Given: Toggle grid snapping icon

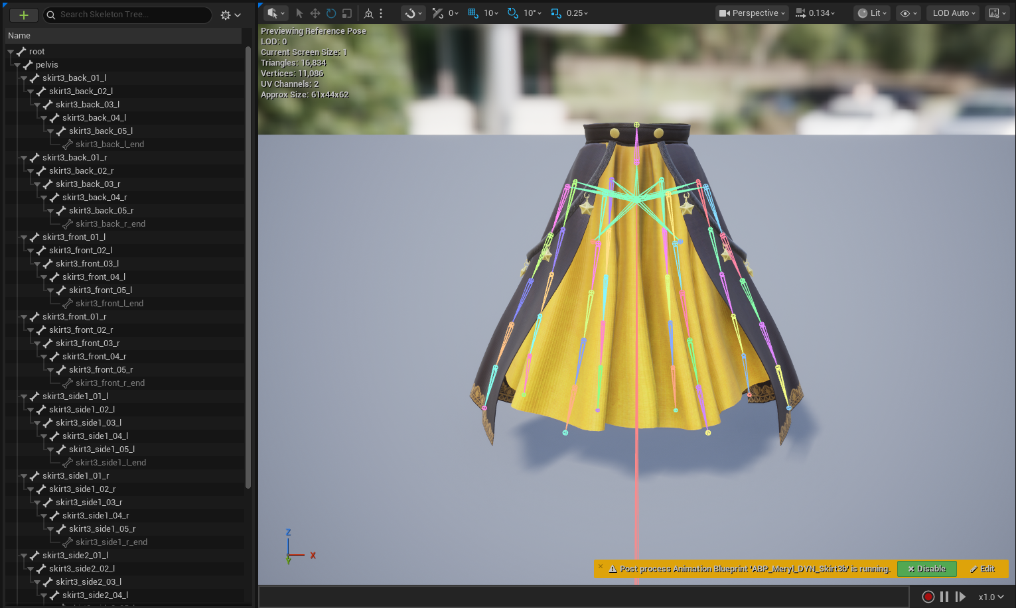Looking at the screenshot, I should pos(473,13).
